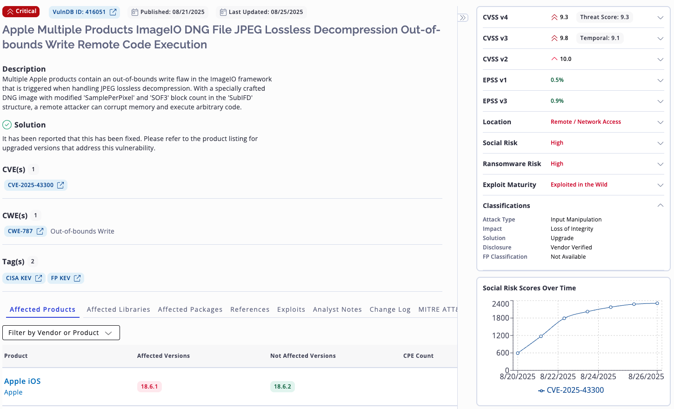Click the EPSS v1 0.5% value

click(557, 80)
